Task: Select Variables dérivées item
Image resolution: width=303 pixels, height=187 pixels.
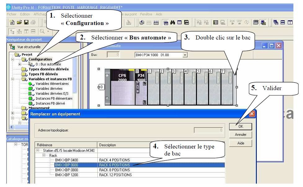Action: tap(49, 89)
